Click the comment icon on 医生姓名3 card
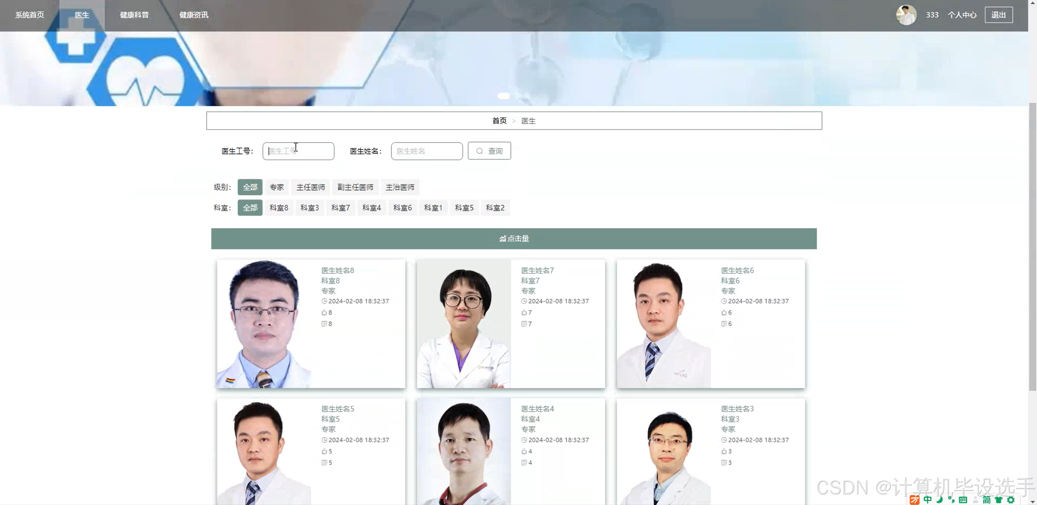This screenshot has width=1037, height=505. (x=724, y=462)
